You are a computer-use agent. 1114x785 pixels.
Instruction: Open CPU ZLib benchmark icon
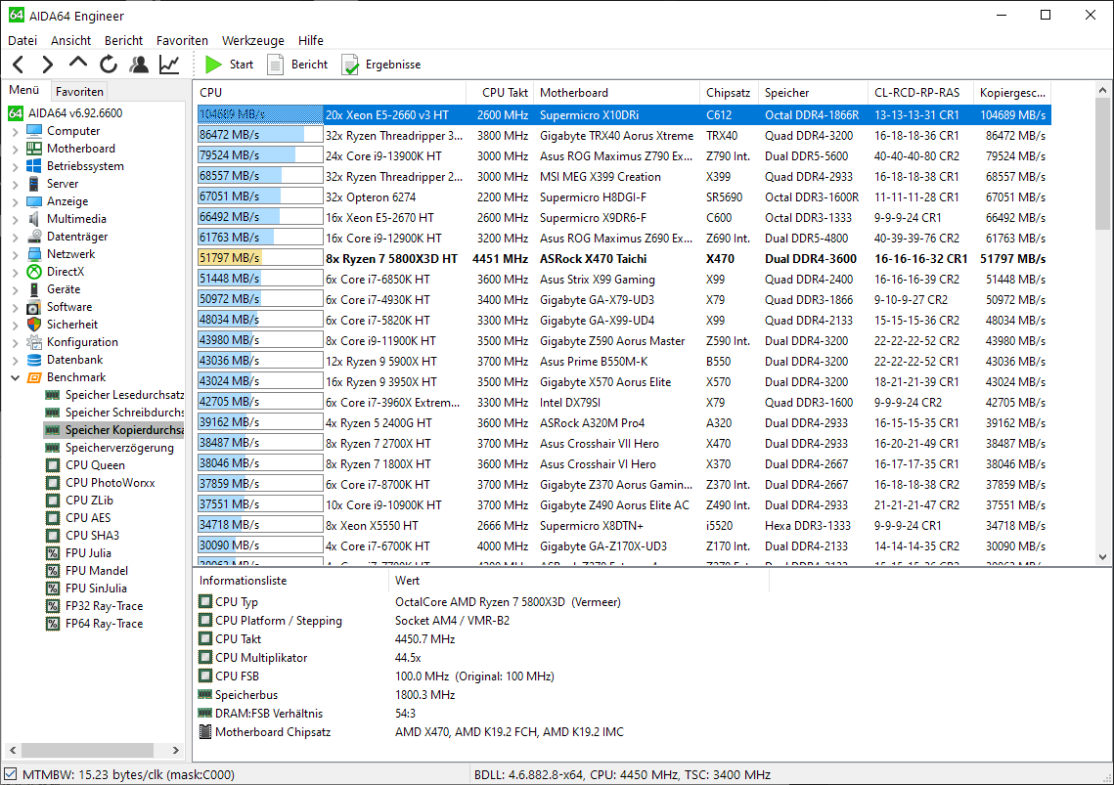click(53, 501)
